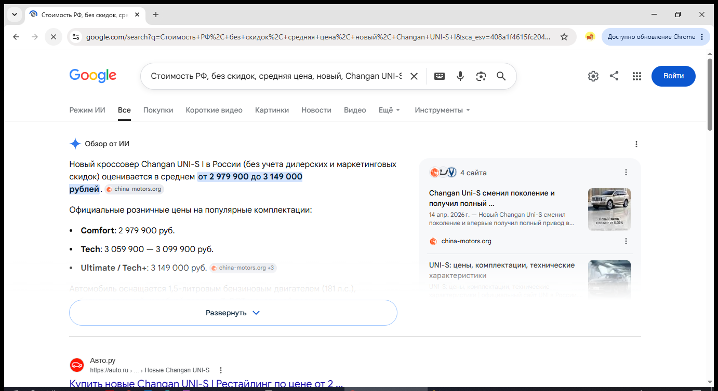This screenshot has width=718, height=391.
Task: Open AI overview options three-dot menu
Action: [636, 144]
